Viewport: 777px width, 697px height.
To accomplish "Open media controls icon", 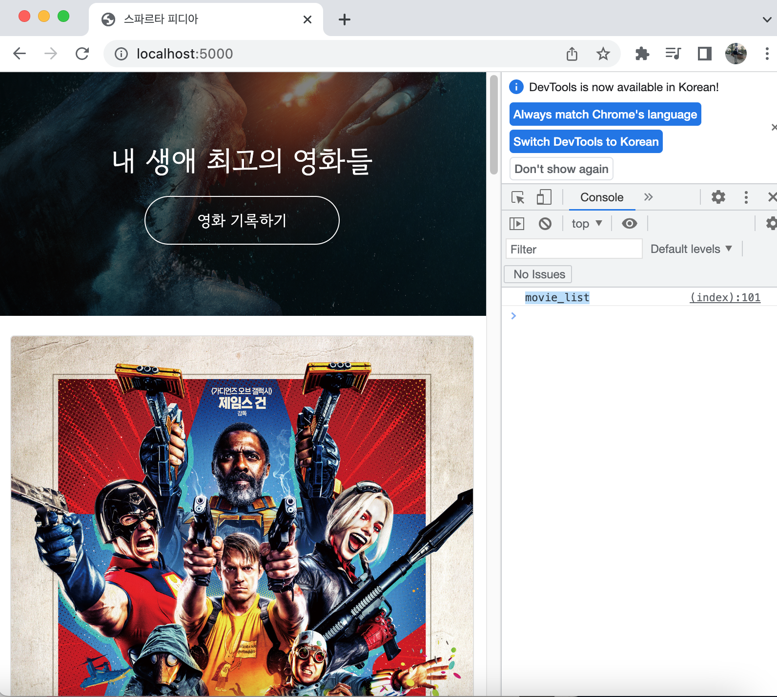I will (x=674, y=54).
